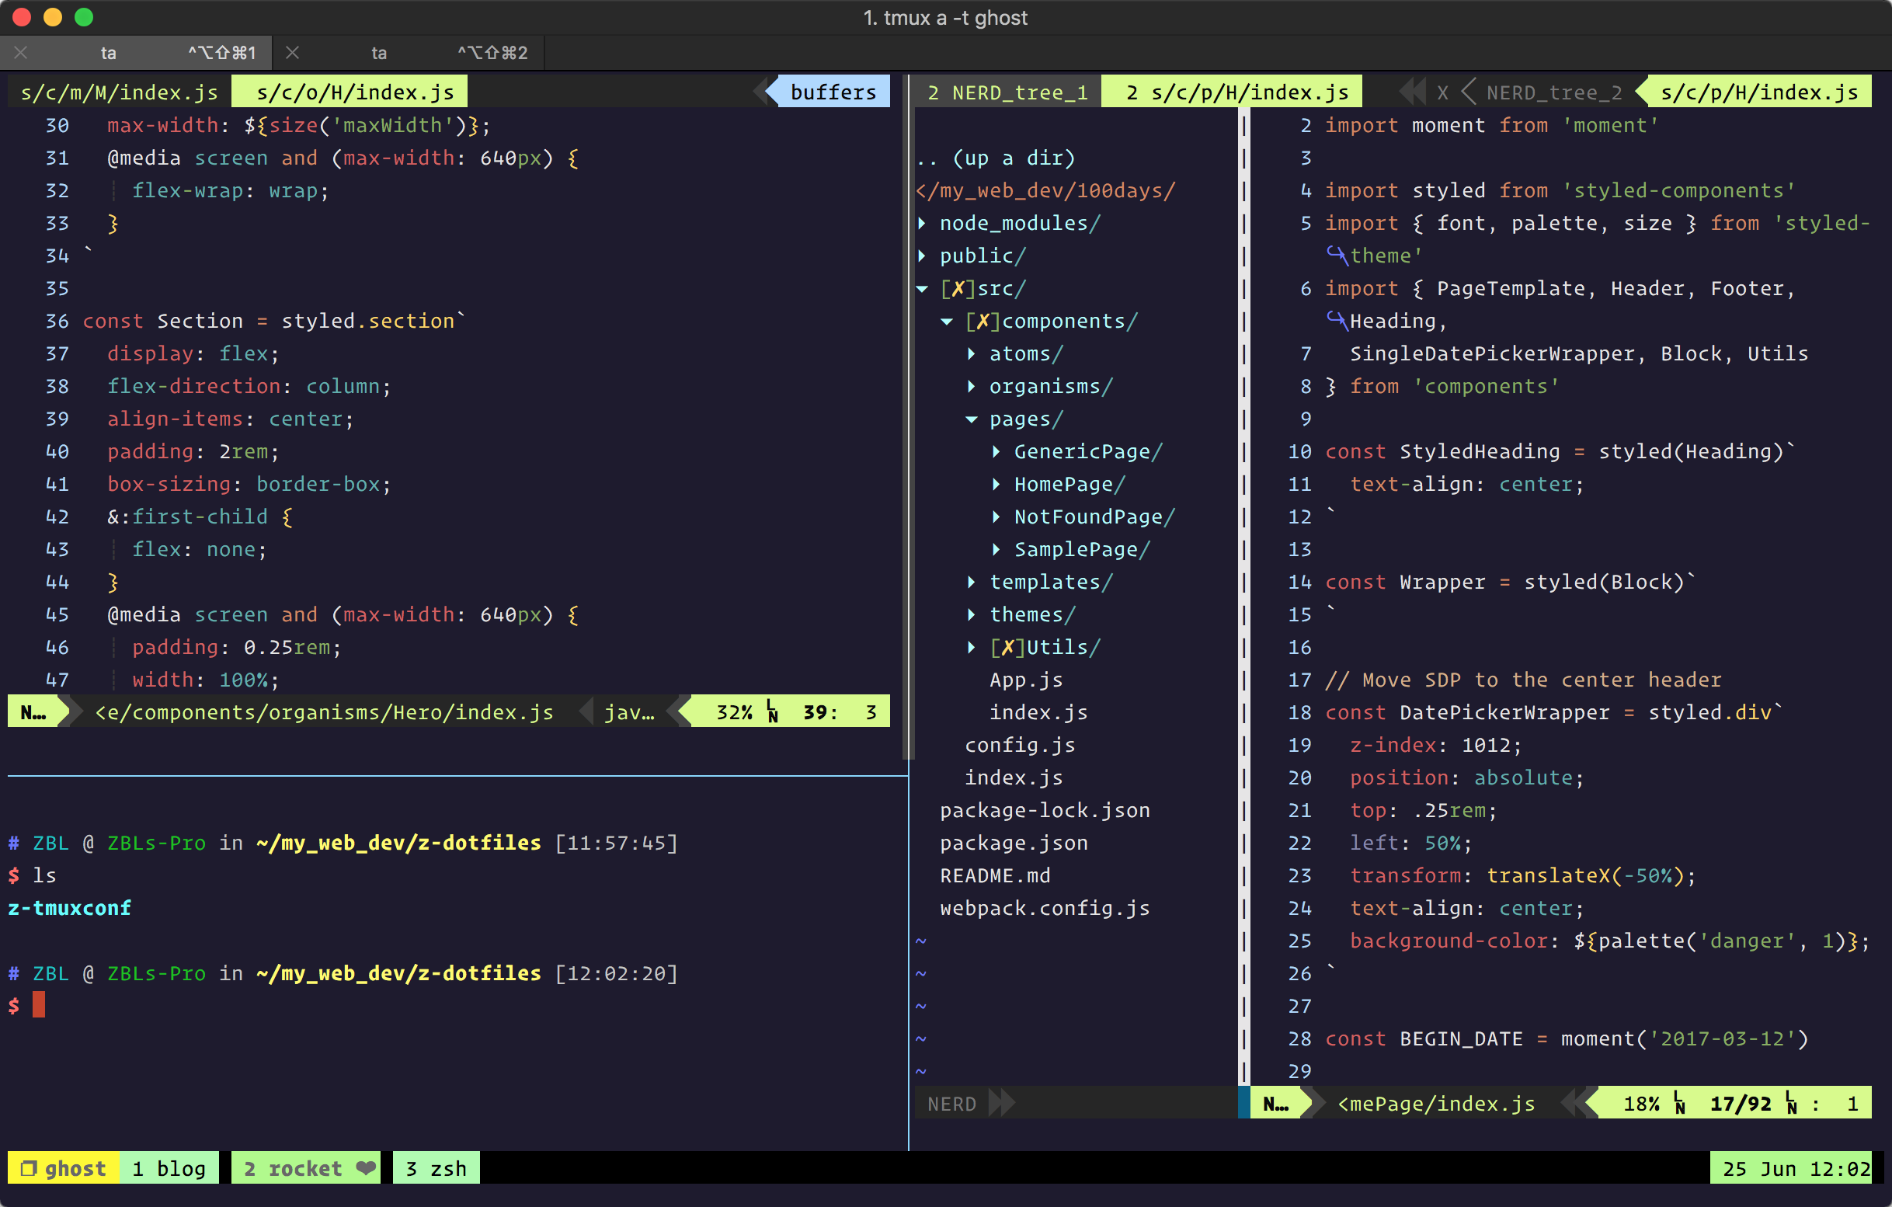Click the red terminal cursor block
1892x1207 pixels.
coord(39,1005)
